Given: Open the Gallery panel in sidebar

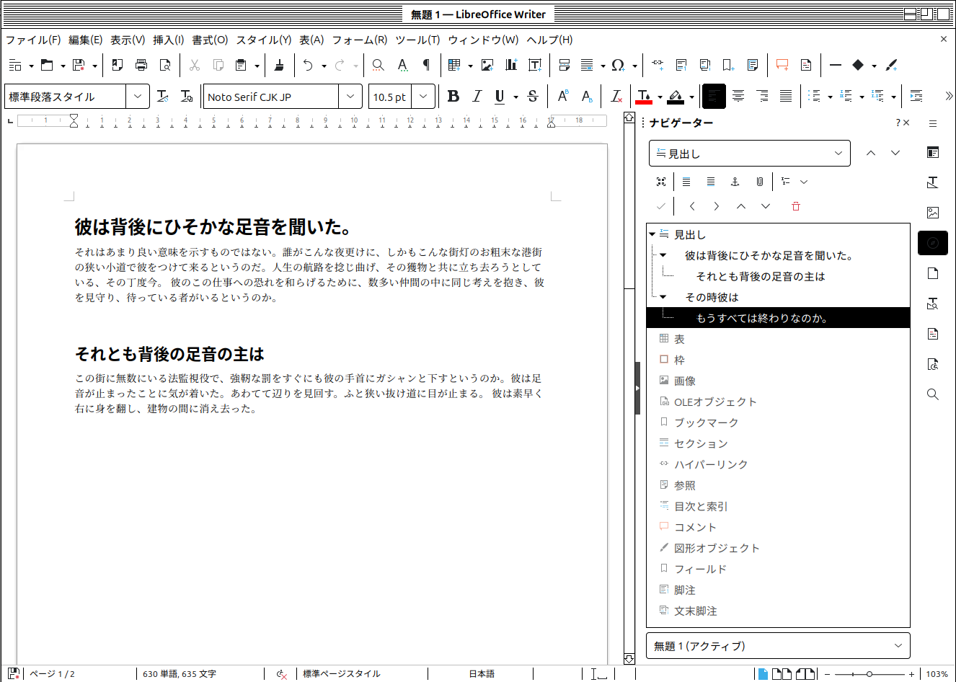Looking at the screenshot, I should [932, 213].
